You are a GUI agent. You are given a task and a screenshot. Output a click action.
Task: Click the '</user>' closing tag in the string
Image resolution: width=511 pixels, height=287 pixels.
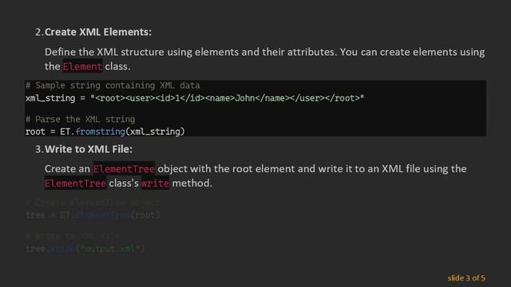[x=310, y=98]
